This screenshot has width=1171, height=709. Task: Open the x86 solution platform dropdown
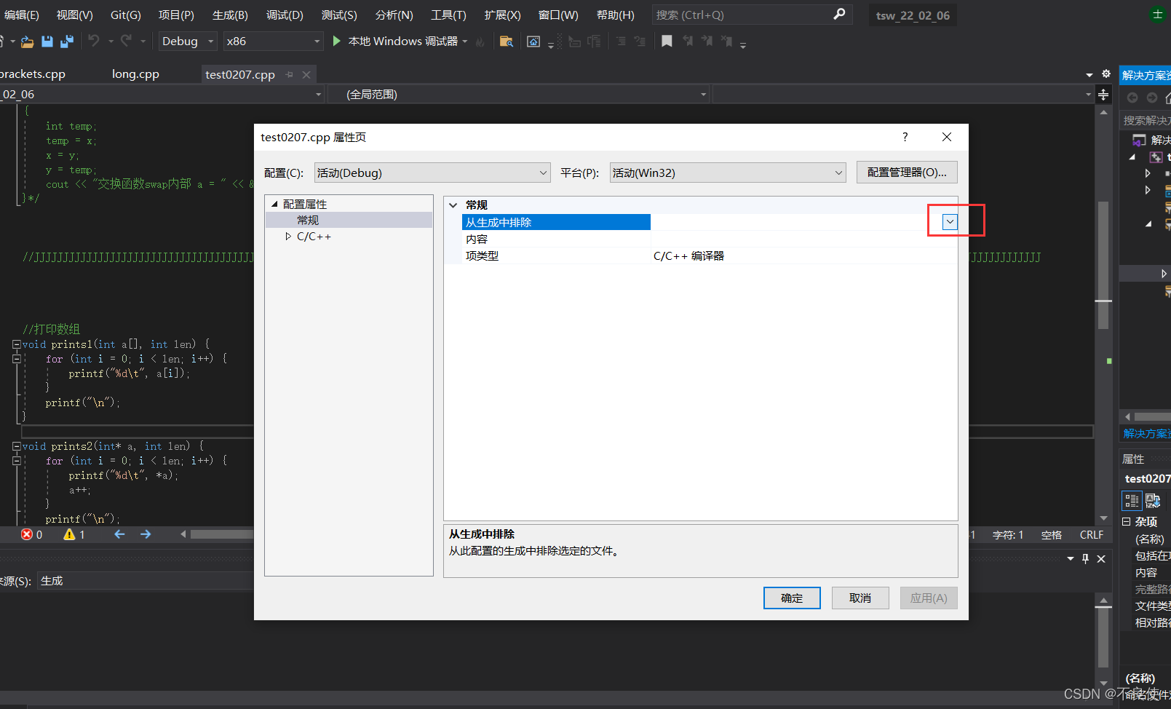point(272,41)
